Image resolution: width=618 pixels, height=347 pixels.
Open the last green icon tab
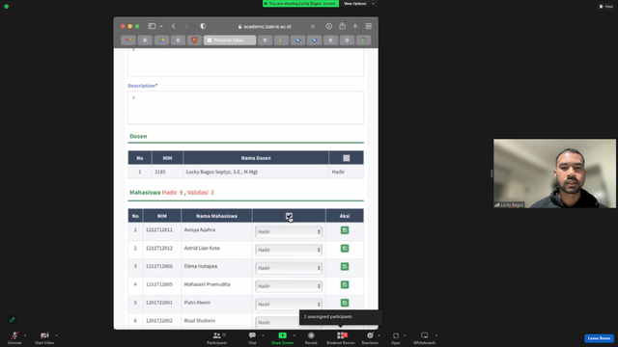pos(363,40)
